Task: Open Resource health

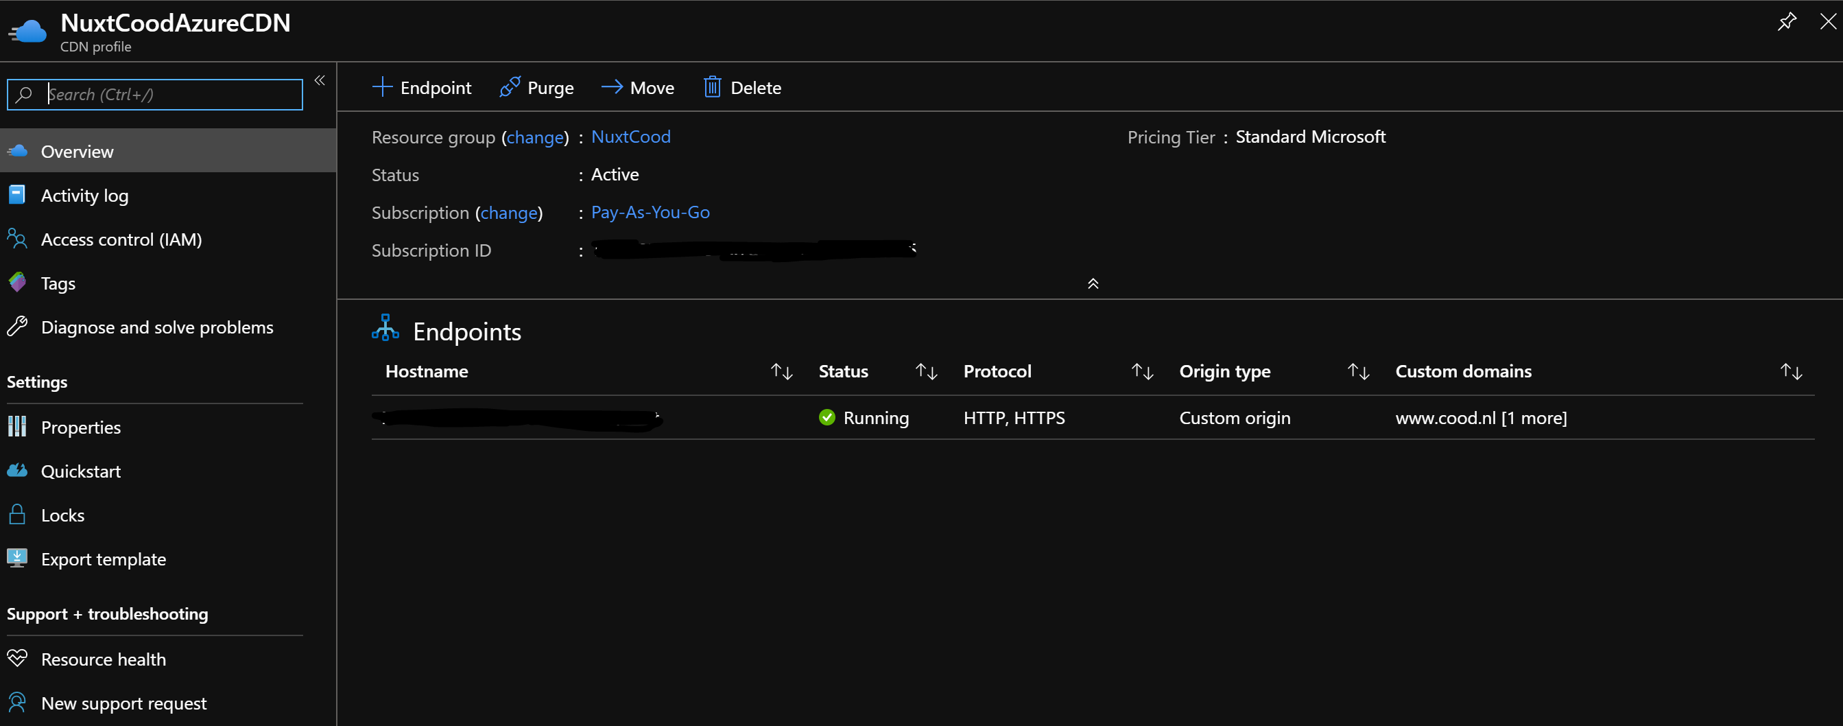Action: tap(168, 659)
